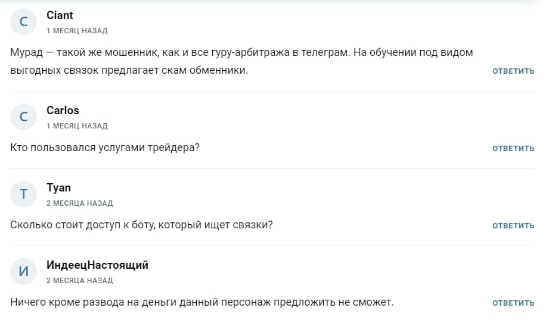Click Carlos's avatar icon

[24, 117]
